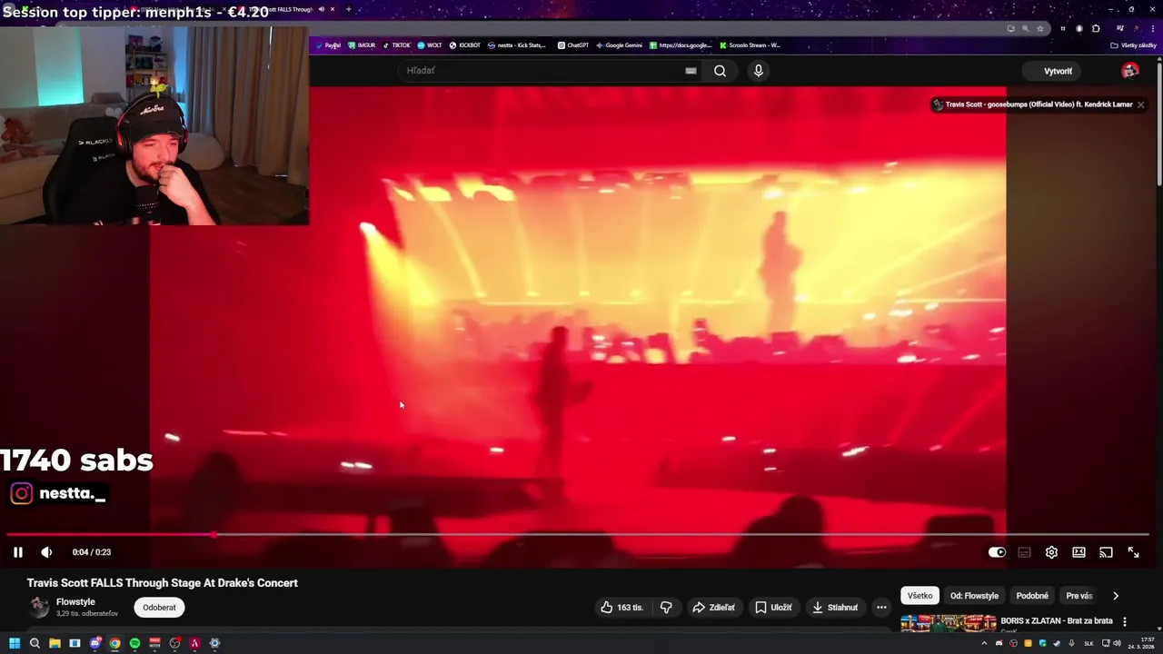This screenshot has height=654, width=1163.
Task: Open Spotify from the taskbar
Action: pos(134,643)
